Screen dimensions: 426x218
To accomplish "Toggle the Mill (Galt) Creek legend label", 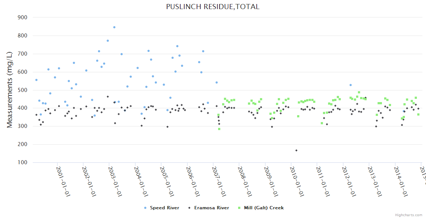I will [264, 208].
